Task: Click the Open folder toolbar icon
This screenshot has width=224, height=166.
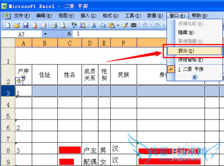Action: (17, 26)
